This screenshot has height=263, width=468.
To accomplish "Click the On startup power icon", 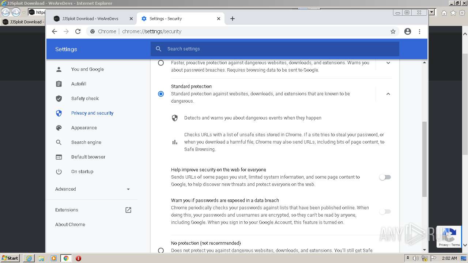I will click(x=59, y=172).
